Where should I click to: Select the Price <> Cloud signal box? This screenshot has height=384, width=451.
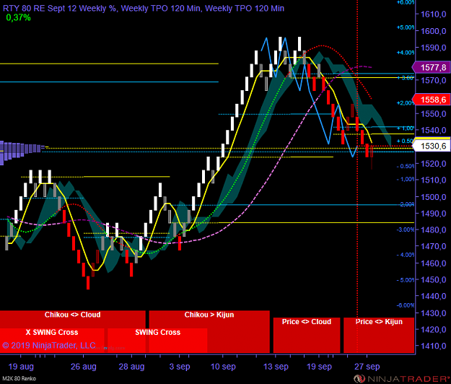coord(307,335)
